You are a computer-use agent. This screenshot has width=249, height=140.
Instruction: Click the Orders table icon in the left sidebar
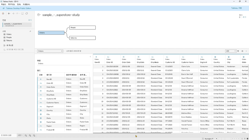click(x=4, y=34)
